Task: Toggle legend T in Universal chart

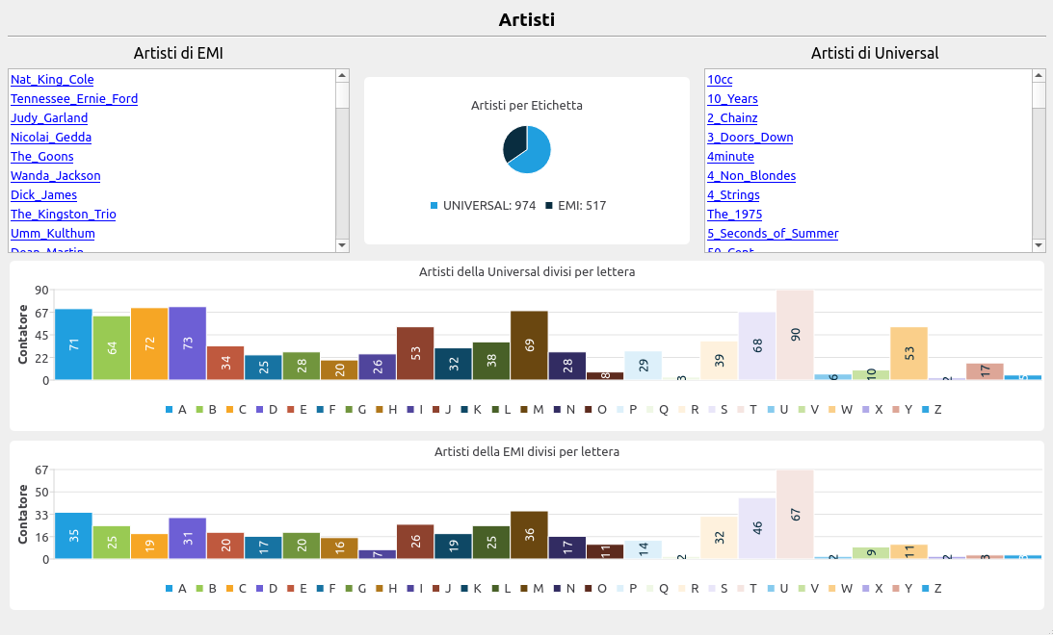Action: 748,410
